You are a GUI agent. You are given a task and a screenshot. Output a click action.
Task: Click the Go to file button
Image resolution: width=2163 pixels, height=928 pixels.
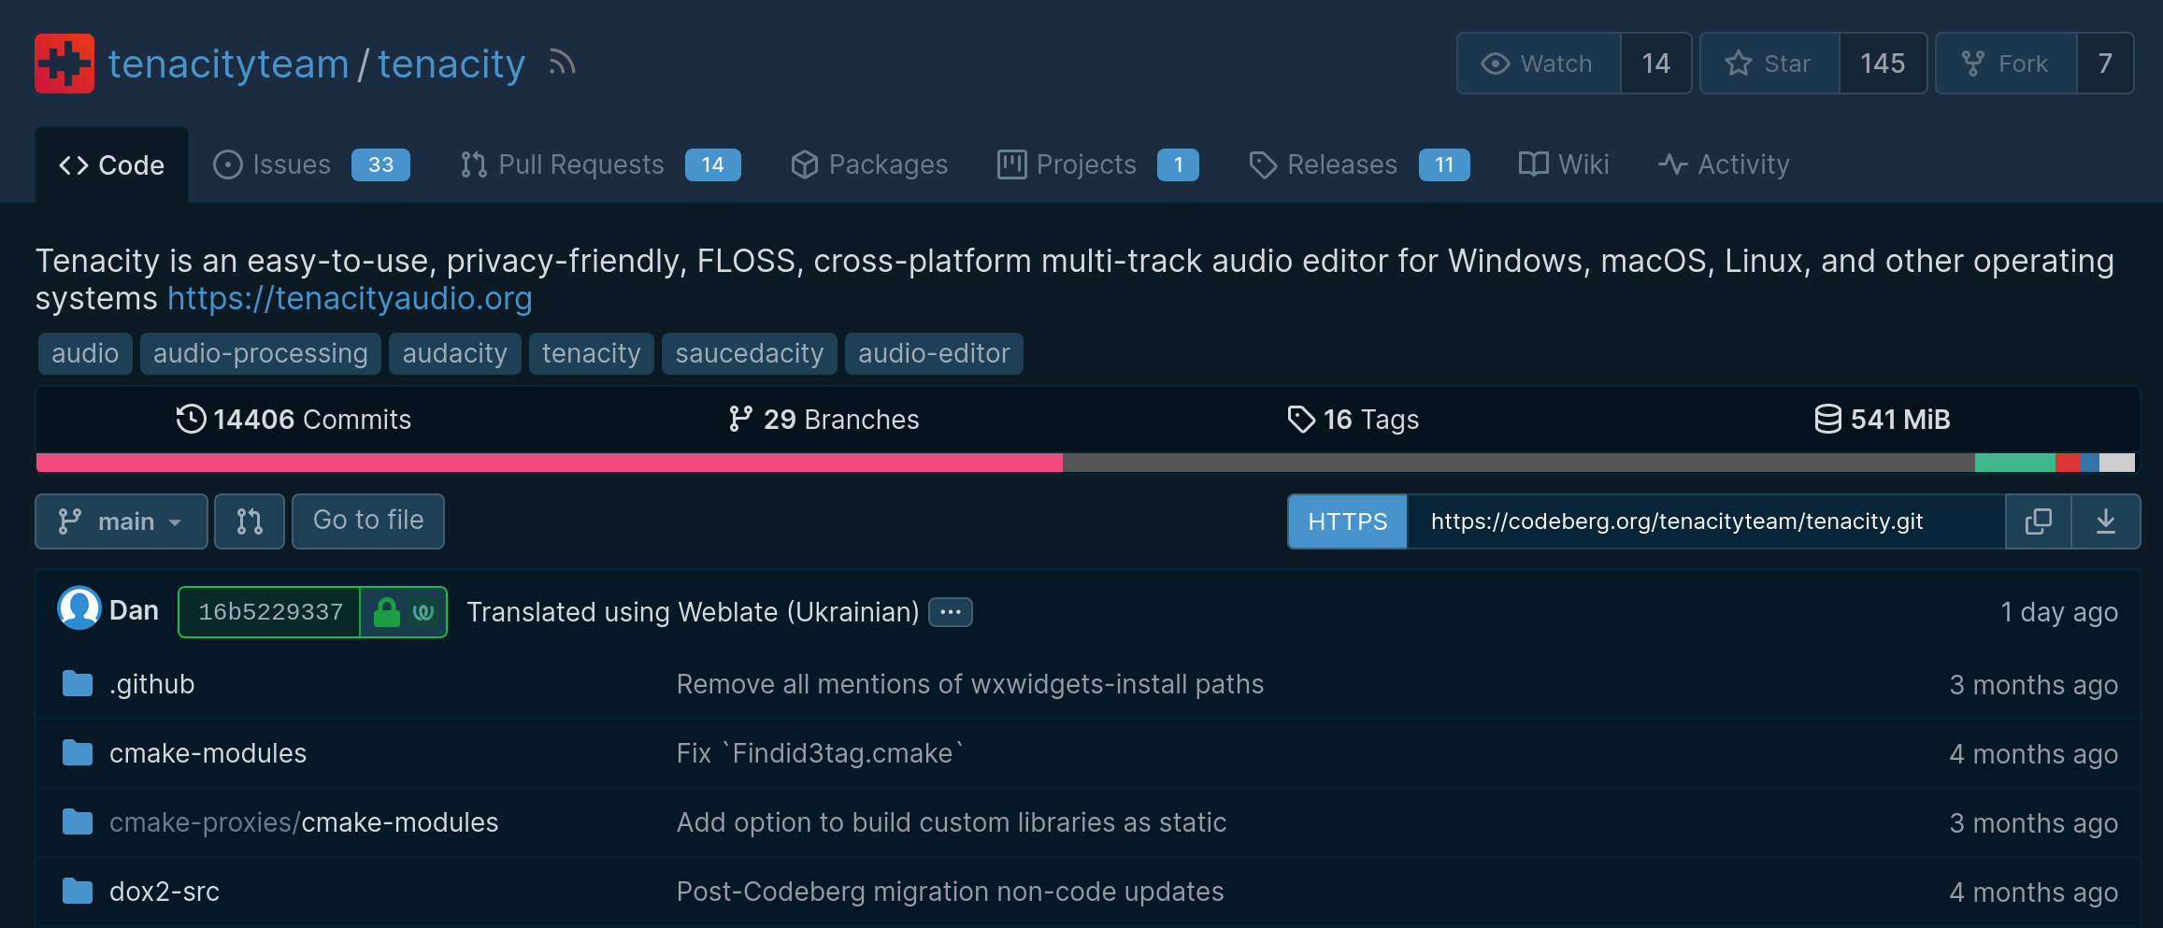point(368,521)
